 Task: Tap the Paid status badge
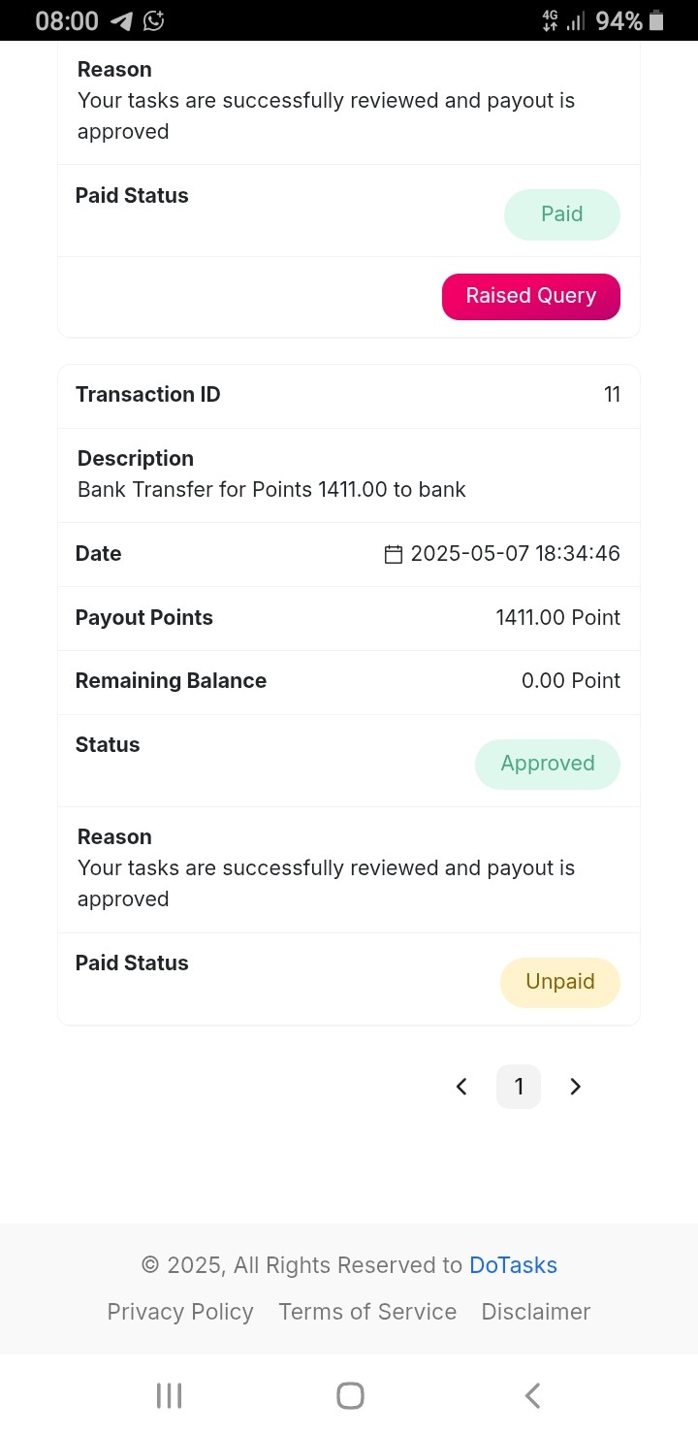pos(562,214)
